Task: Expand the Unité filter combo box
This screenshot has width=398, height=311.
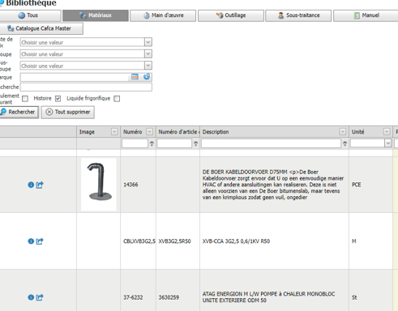Action: point(387,143)
